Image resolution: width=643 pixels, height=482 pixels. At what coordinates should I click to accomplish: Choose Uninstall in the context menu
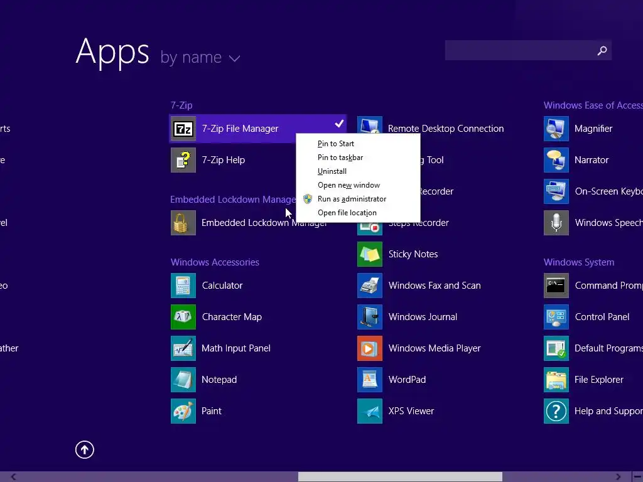(358, 171)
